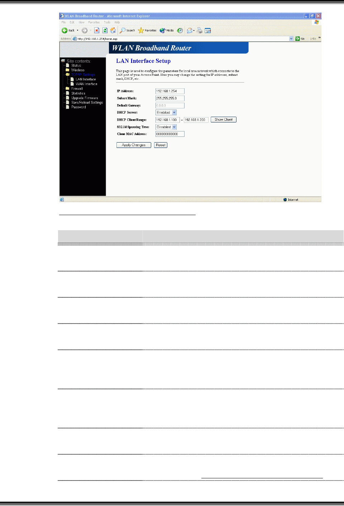Image resolution: width=344 pixels, height=506 pixels.
Task: Click the LAN Interface Setup heading
Action: [143, 61]
